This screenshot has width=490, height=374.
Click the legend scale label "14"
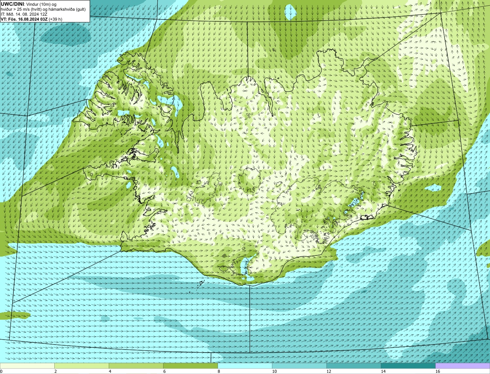coord(383,371)
